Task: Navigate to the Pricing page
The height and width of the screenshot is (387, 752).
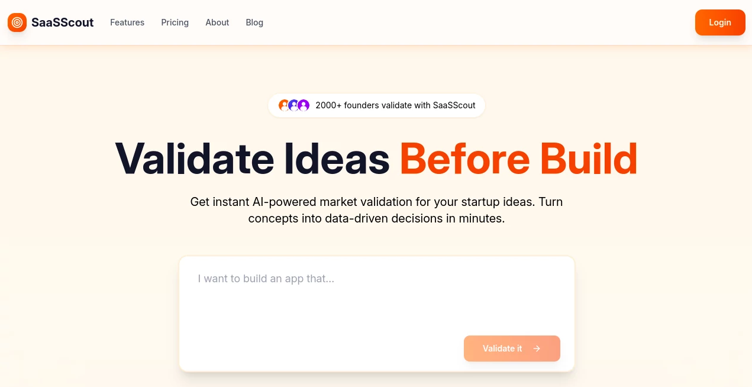Action: (175, 22)
